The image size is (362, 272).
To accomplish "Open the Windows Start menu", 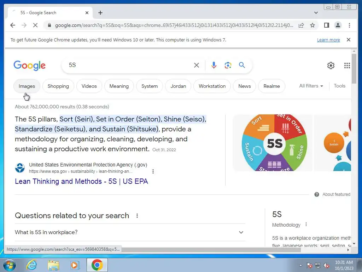I will [x=9, y=265].
